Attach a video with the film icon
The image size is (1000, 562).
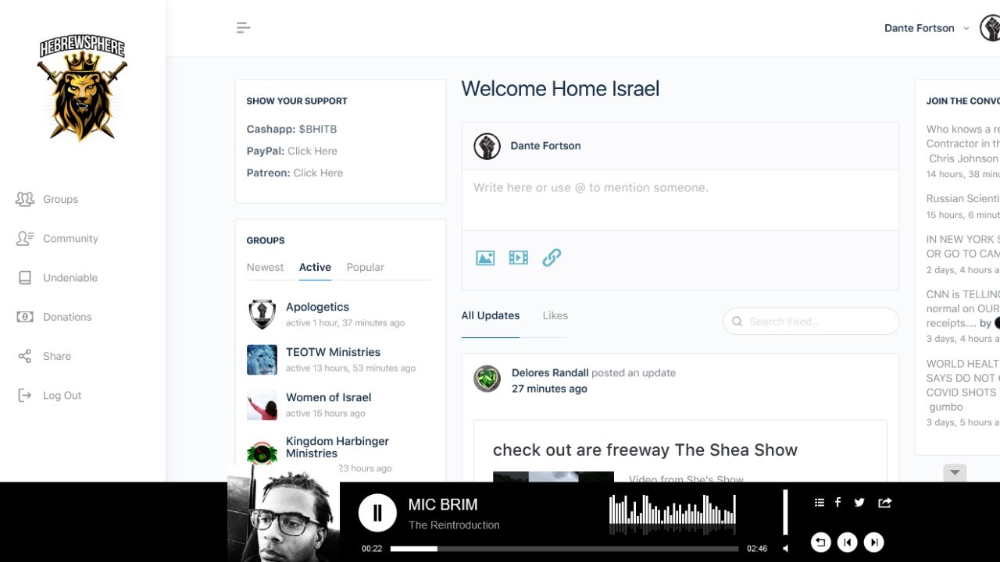[x=519, y=258]
